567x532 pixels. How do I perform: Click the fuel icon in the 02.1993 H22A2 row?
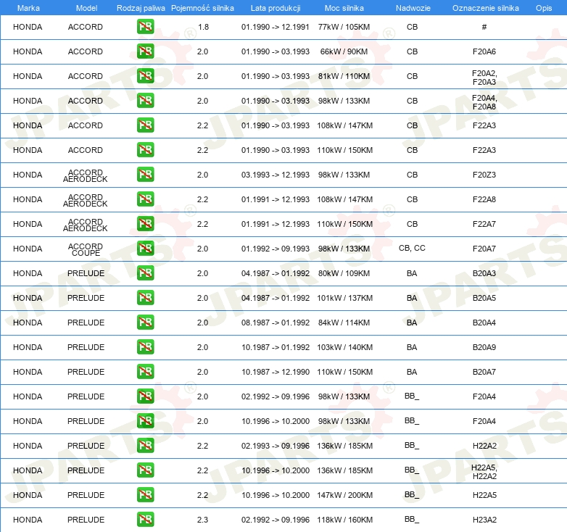145,445
